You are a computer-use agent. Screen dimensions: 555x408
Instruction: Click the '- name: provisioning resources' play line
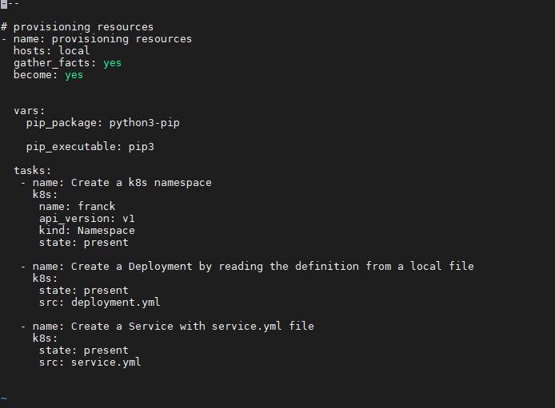[x=96, y=39]
